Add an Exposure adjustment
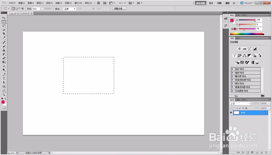Image resolution: width=272 pixels, height=155 pixels. pos(255,49)
